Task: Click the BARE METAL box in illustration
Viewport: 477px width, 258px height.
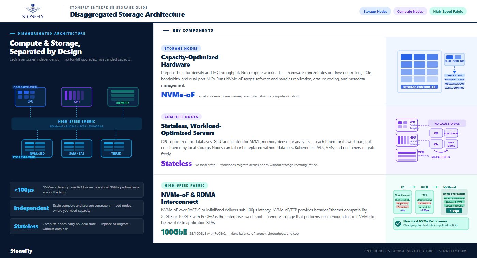Action: 451,144
